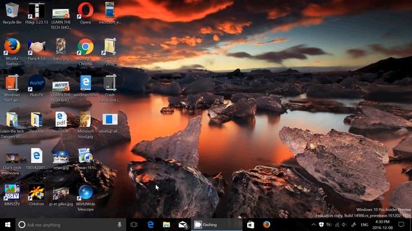Select the MMSSTV desktop shortcut
This screenshot has height=231, width=412.
point(12,195)
